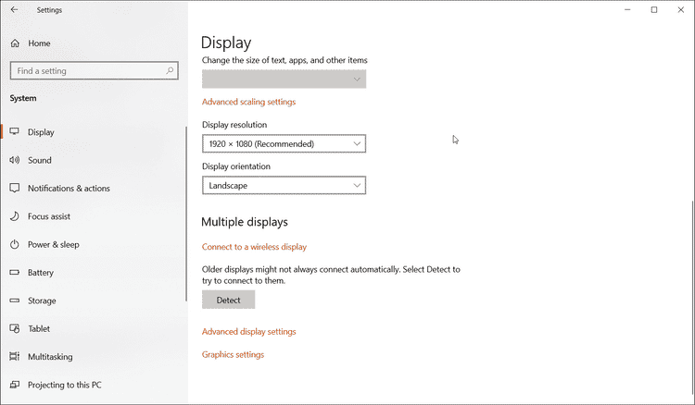The width and height of the screenshot is (695, 405).
Task: Open the Home icon in the sidebar
Action: [x=15, y=43]
